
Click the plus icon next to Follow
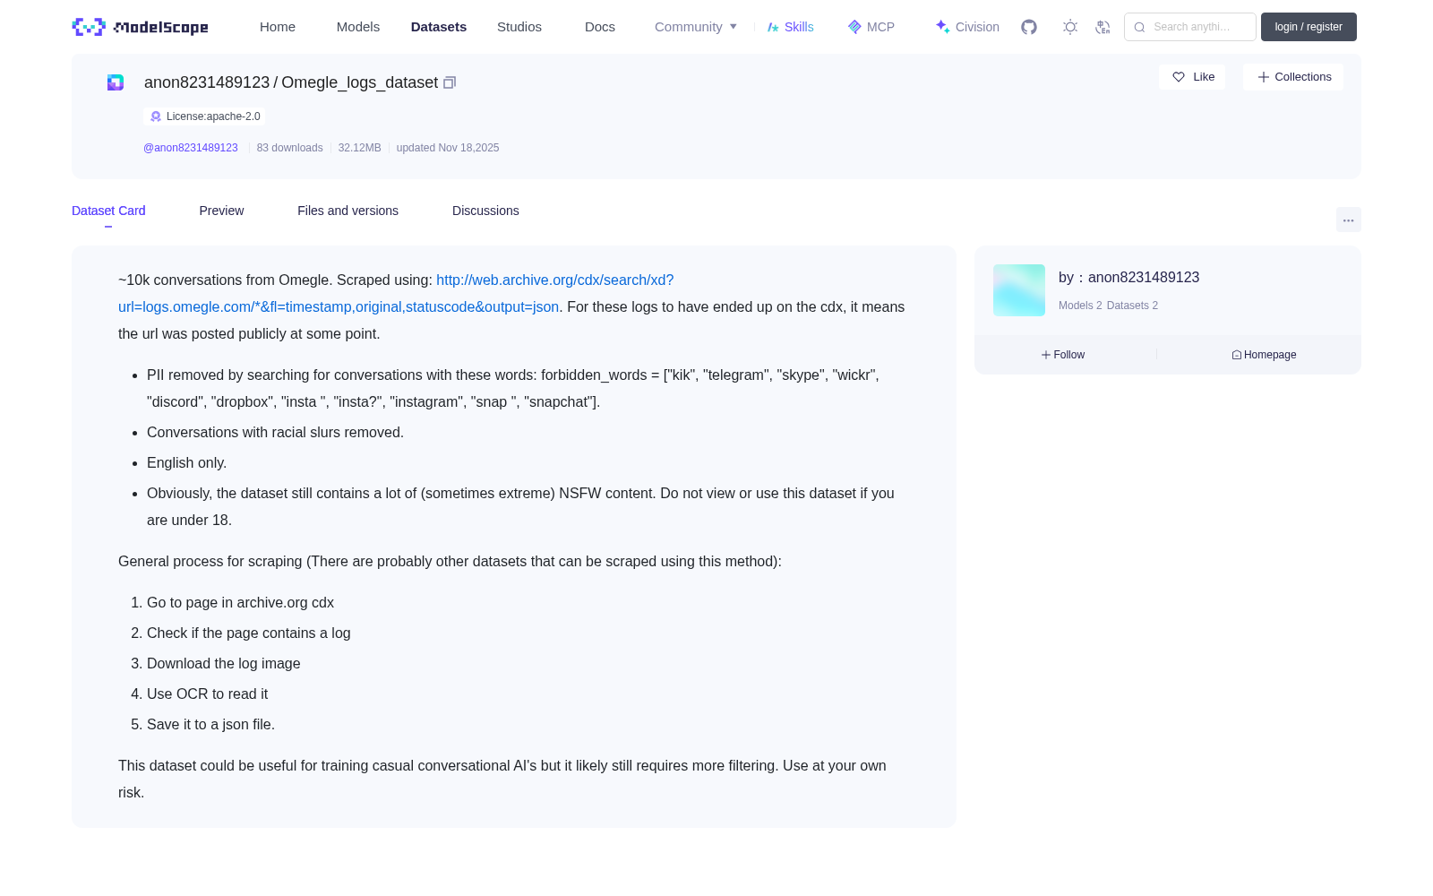tap(1046, 355)
